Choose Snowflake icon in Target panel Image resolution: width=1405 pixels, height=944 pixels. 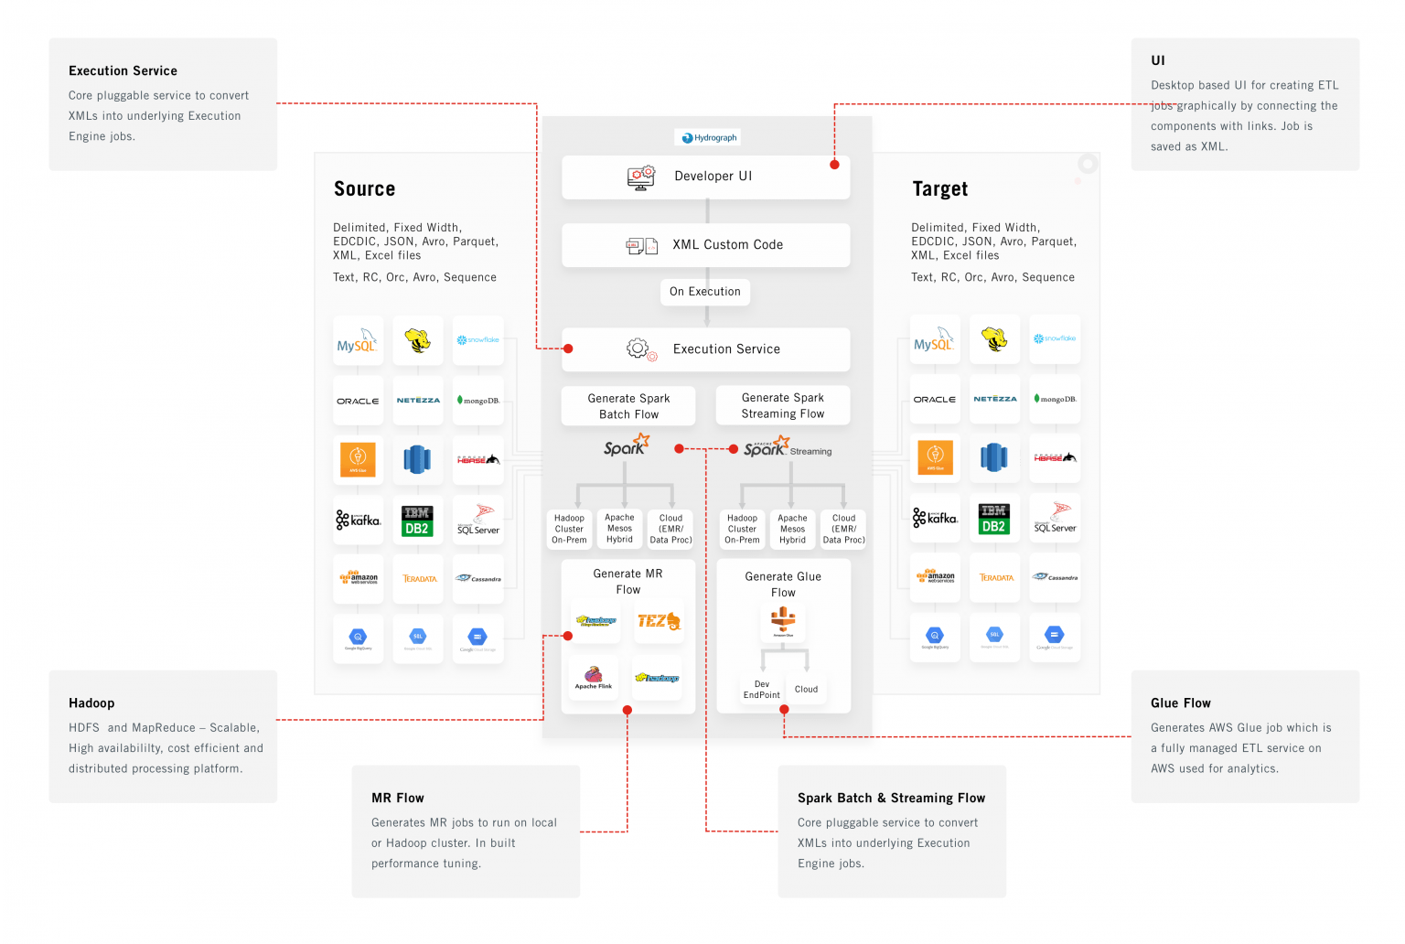coord(1055,339)
